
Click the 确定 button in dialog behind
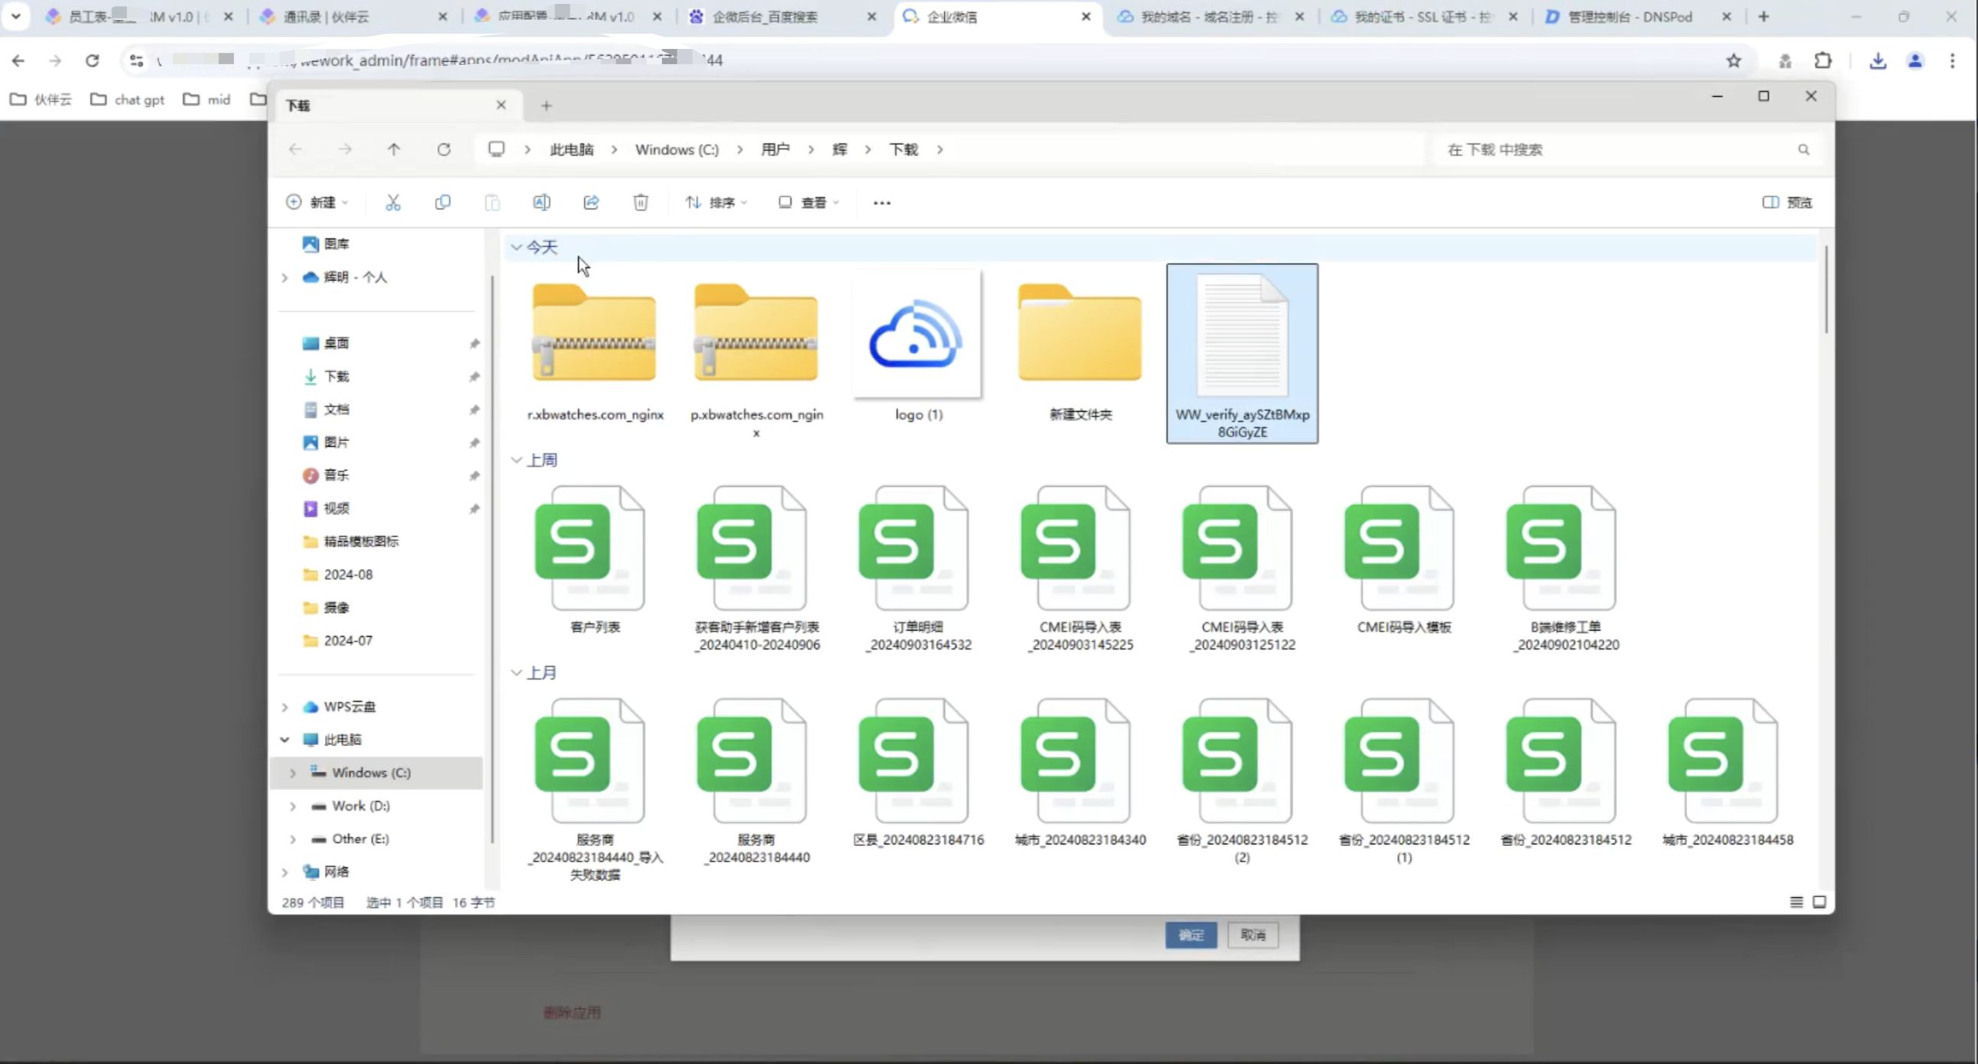tap(1190, 935)
